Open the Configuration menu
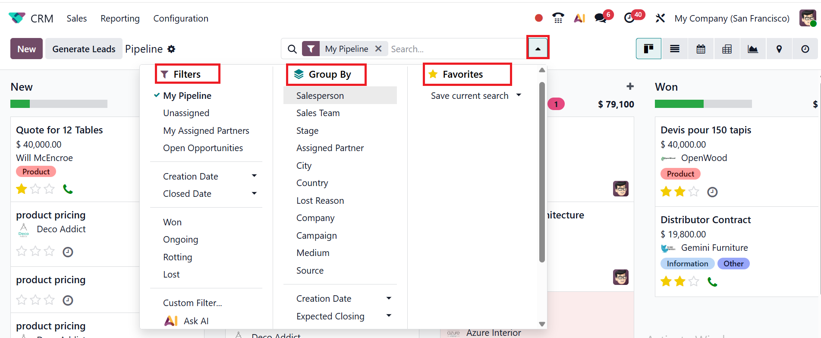821x338 pixels. click(181, 19)
